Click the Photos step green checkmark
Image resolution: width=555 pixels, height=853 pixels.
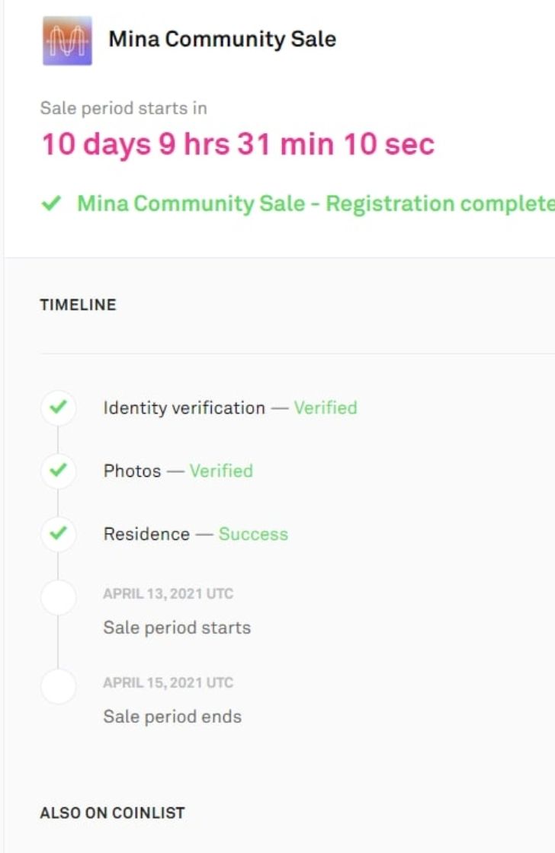[x=58, y=470]
